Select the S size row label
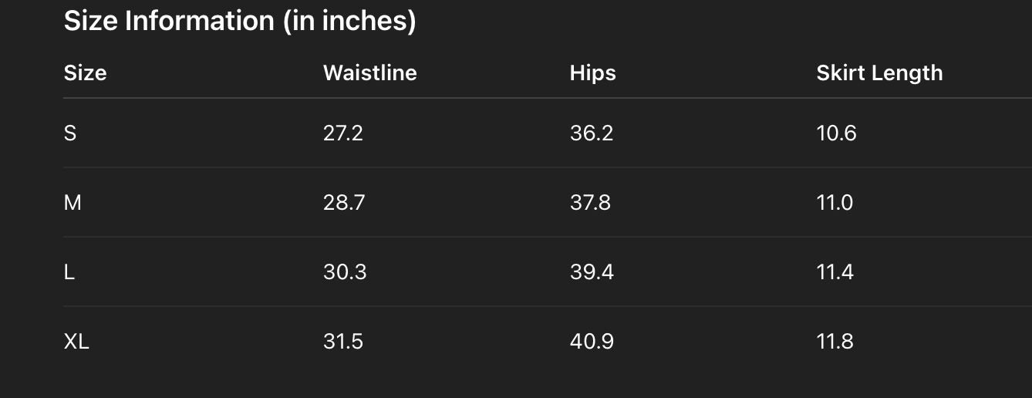 [x=70, y=133]
